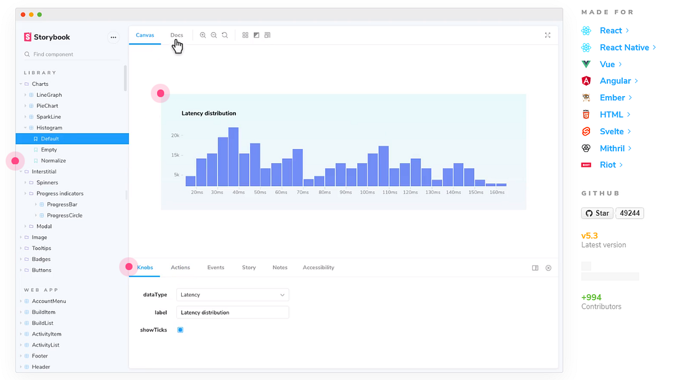Enter fullscreen with the expand icon

click(548, 35)
